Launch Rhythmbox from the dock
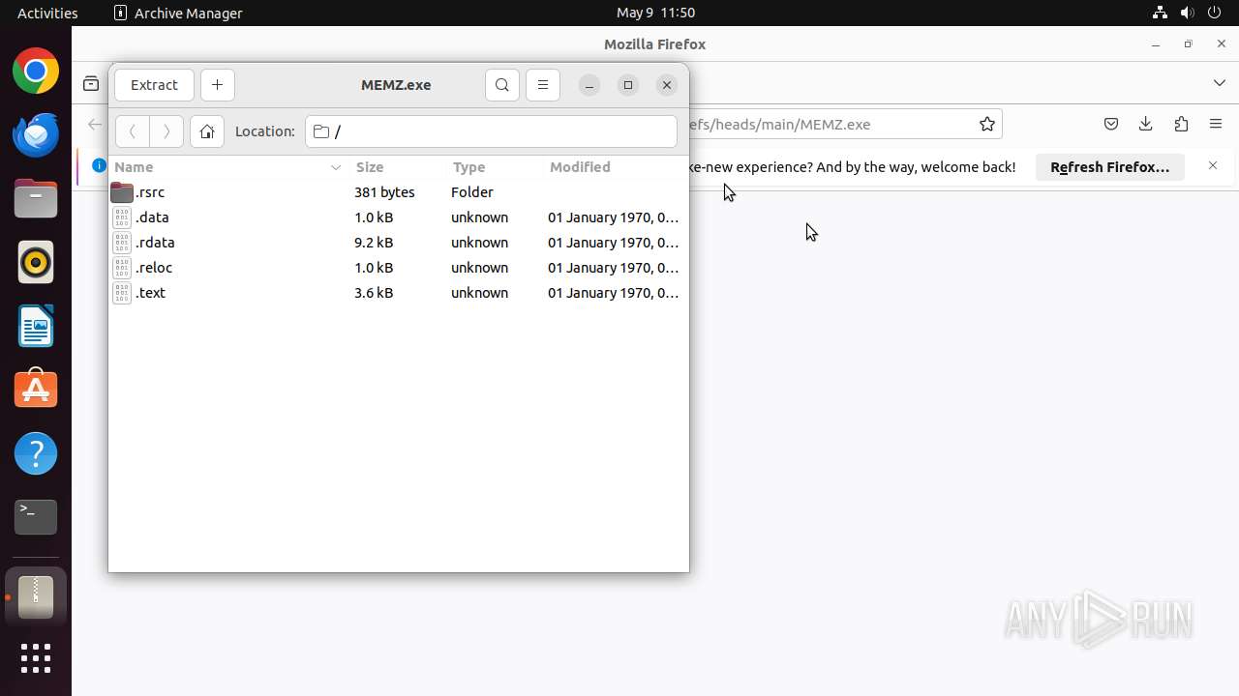 point(36,262)
